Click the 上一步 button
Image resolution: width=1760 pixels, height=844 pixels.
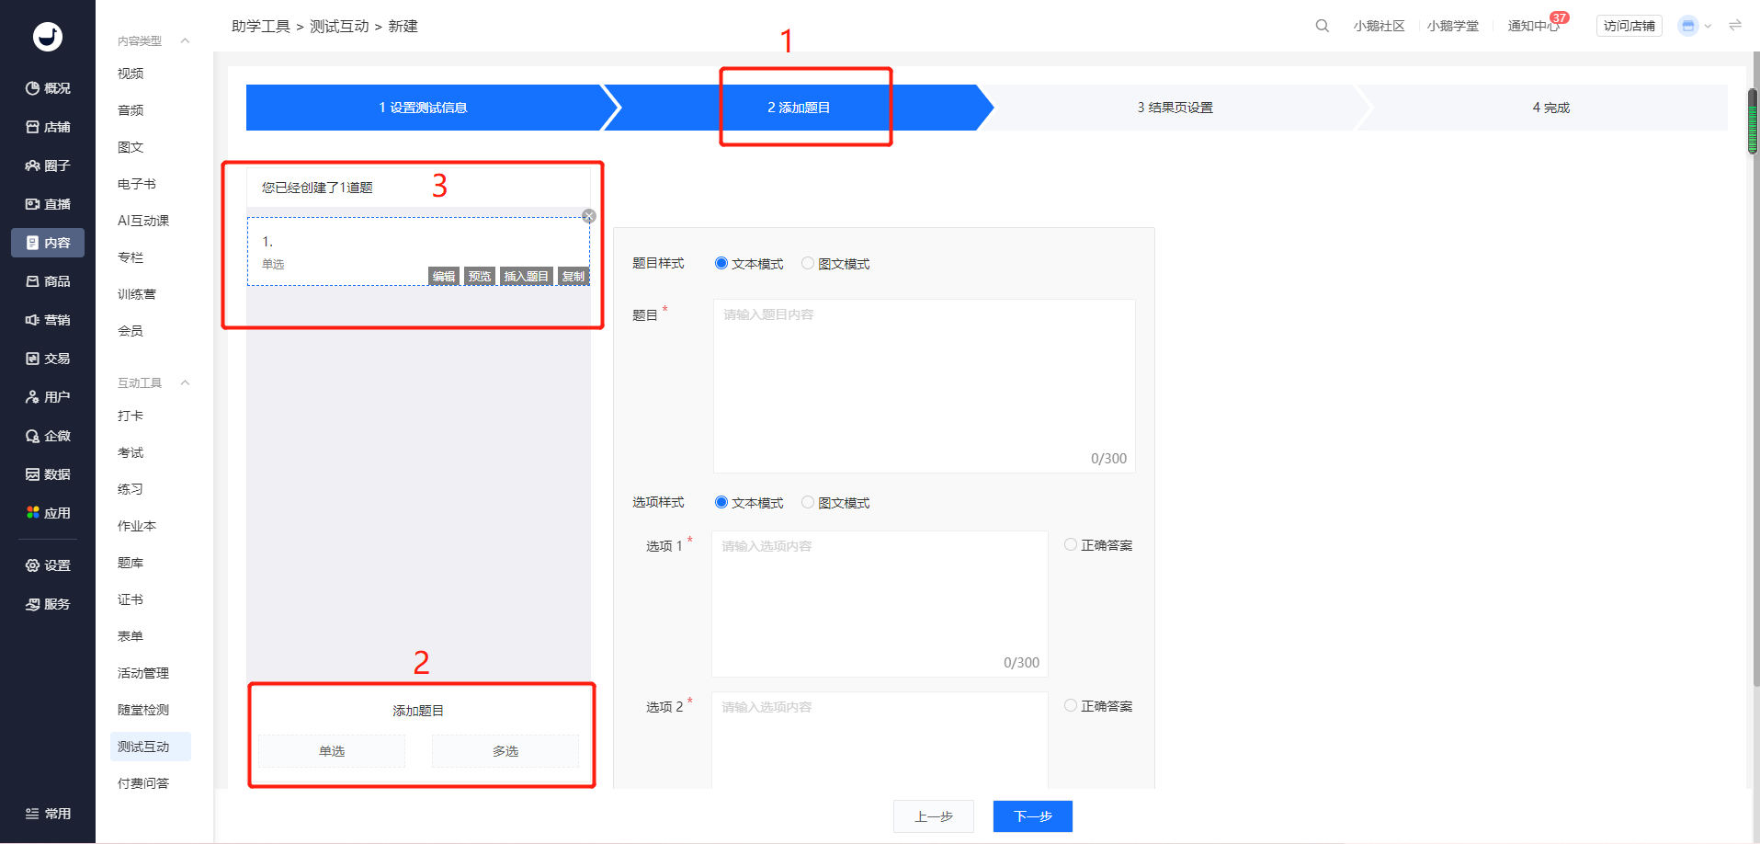[x=933, y=816]
